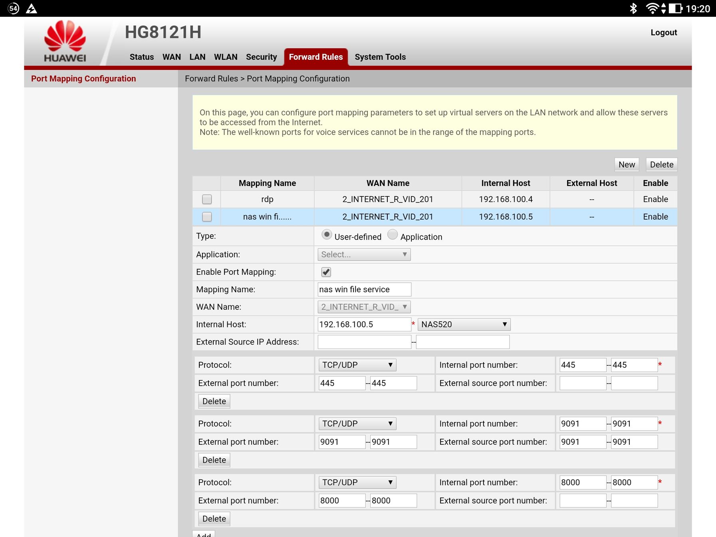The height and width of the screenshot is (537, 716).
Task: Delete the port 445 rule
Action: pos(214,401)
